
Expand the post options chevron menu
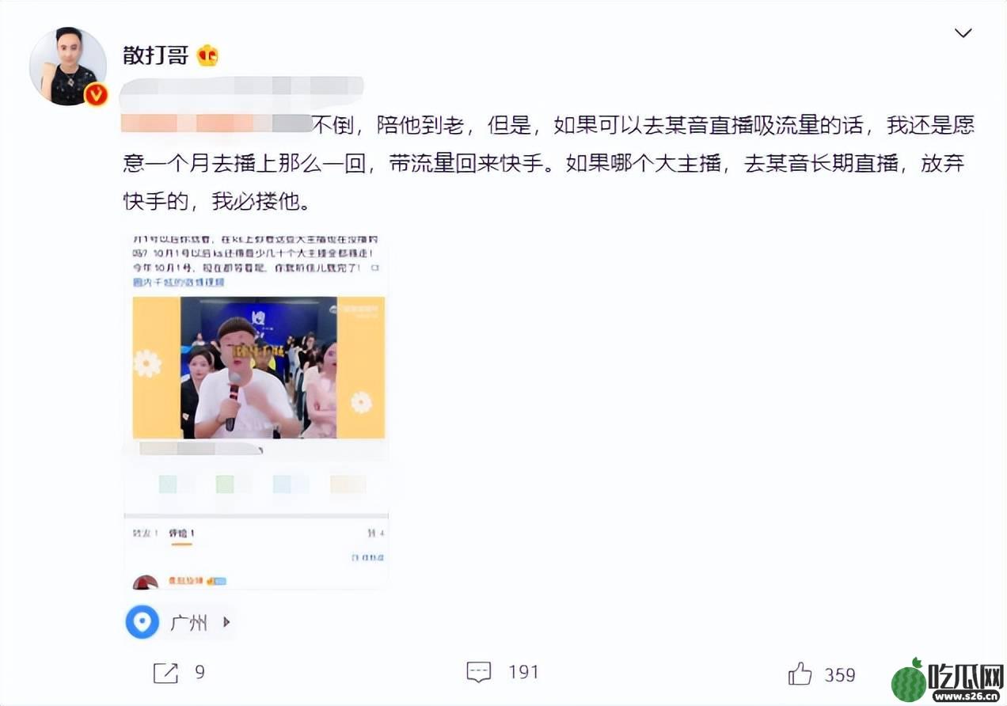tap(963, 33)
